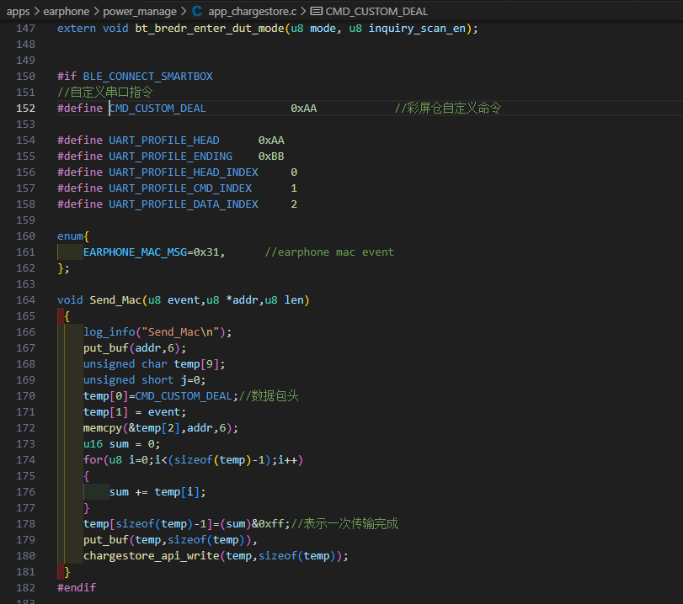Image resolution: width=683 pixels, height=604 pixels.
Task: Click the 'u16 sum = 0' declaration
Action: click(x=122, y=444)
